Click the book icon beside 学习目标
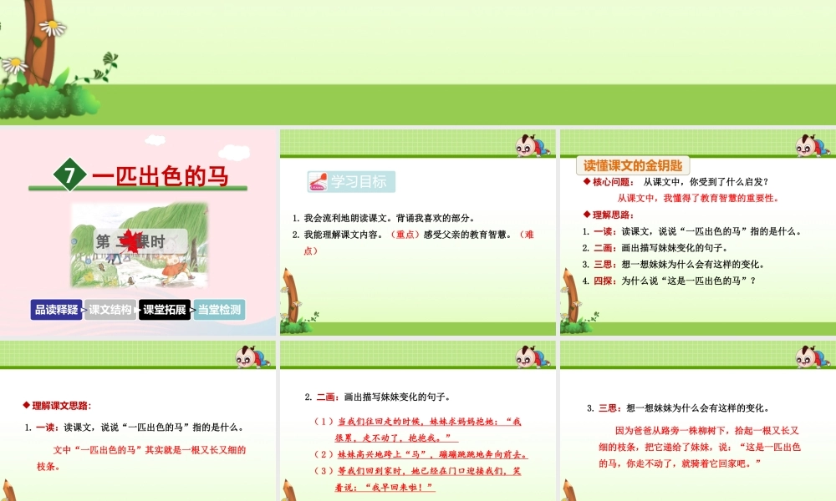The image size is (836, 501). [318, 181]
